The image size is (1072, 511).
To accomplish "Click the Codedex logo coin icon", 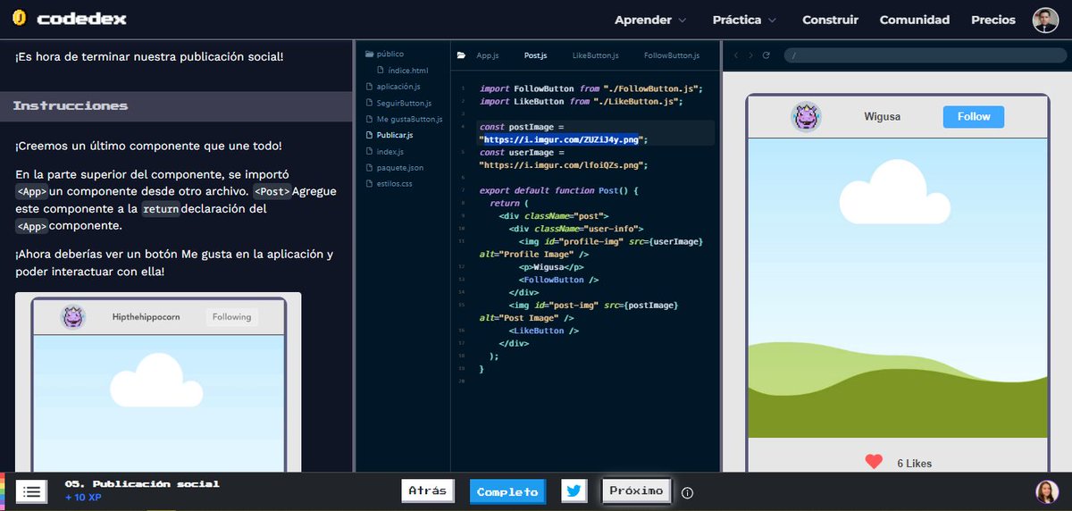I will (19, 19).
